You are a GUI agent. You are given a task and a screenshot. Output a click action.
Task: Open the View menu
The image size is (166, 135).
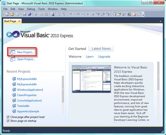click(21, 9)
